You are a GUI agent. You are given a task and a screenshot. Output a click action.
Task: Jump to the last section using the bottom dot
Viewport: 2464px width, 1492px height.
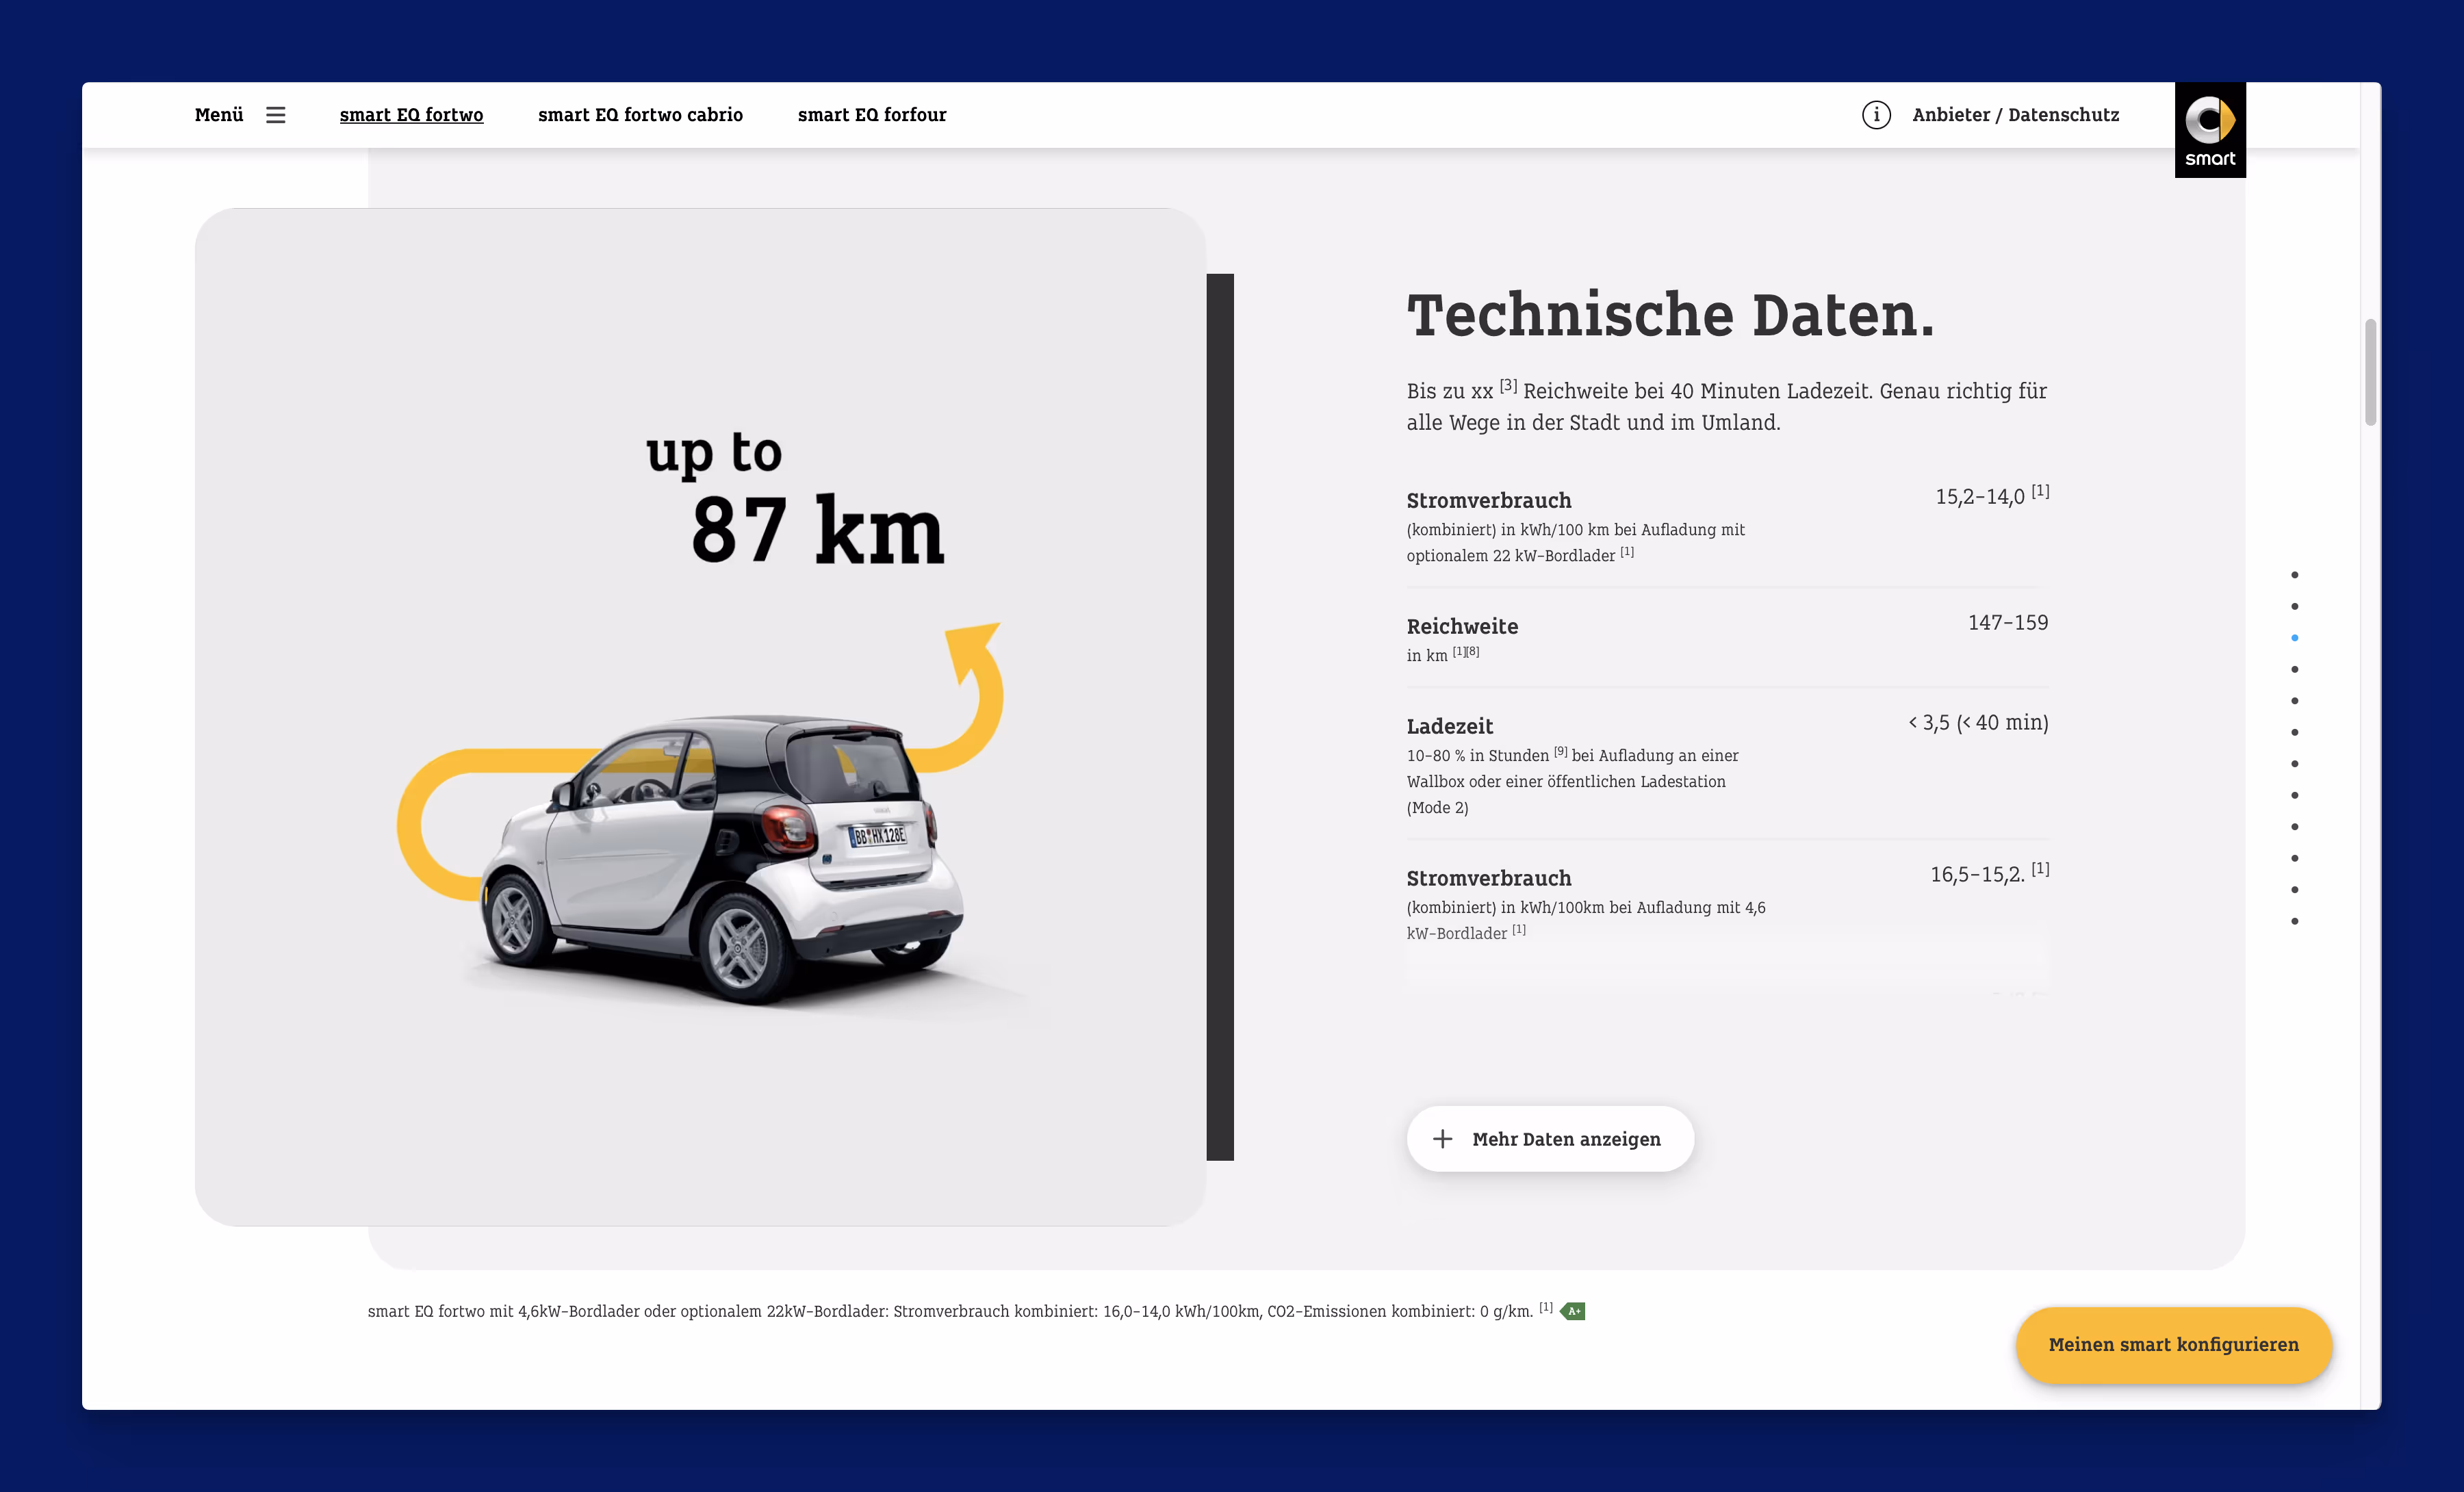pyautogui.click(x=2294, y=920)
